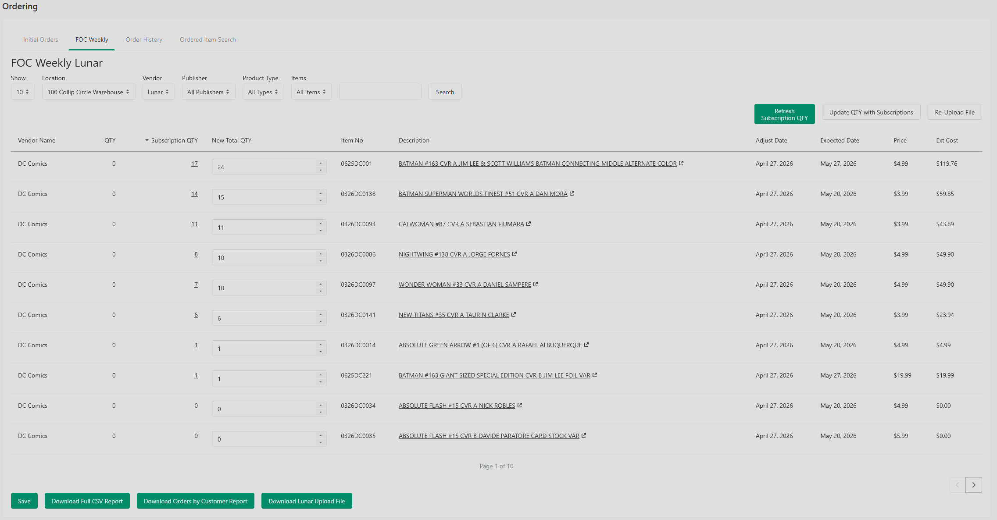Switch to the Order History tab

coord(144,39)
